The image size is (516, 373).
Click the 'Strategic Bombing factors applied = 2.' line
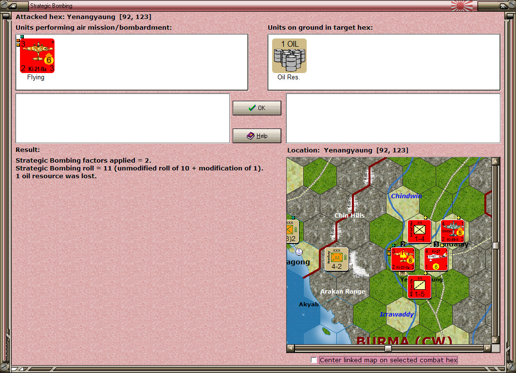point(83,160)
